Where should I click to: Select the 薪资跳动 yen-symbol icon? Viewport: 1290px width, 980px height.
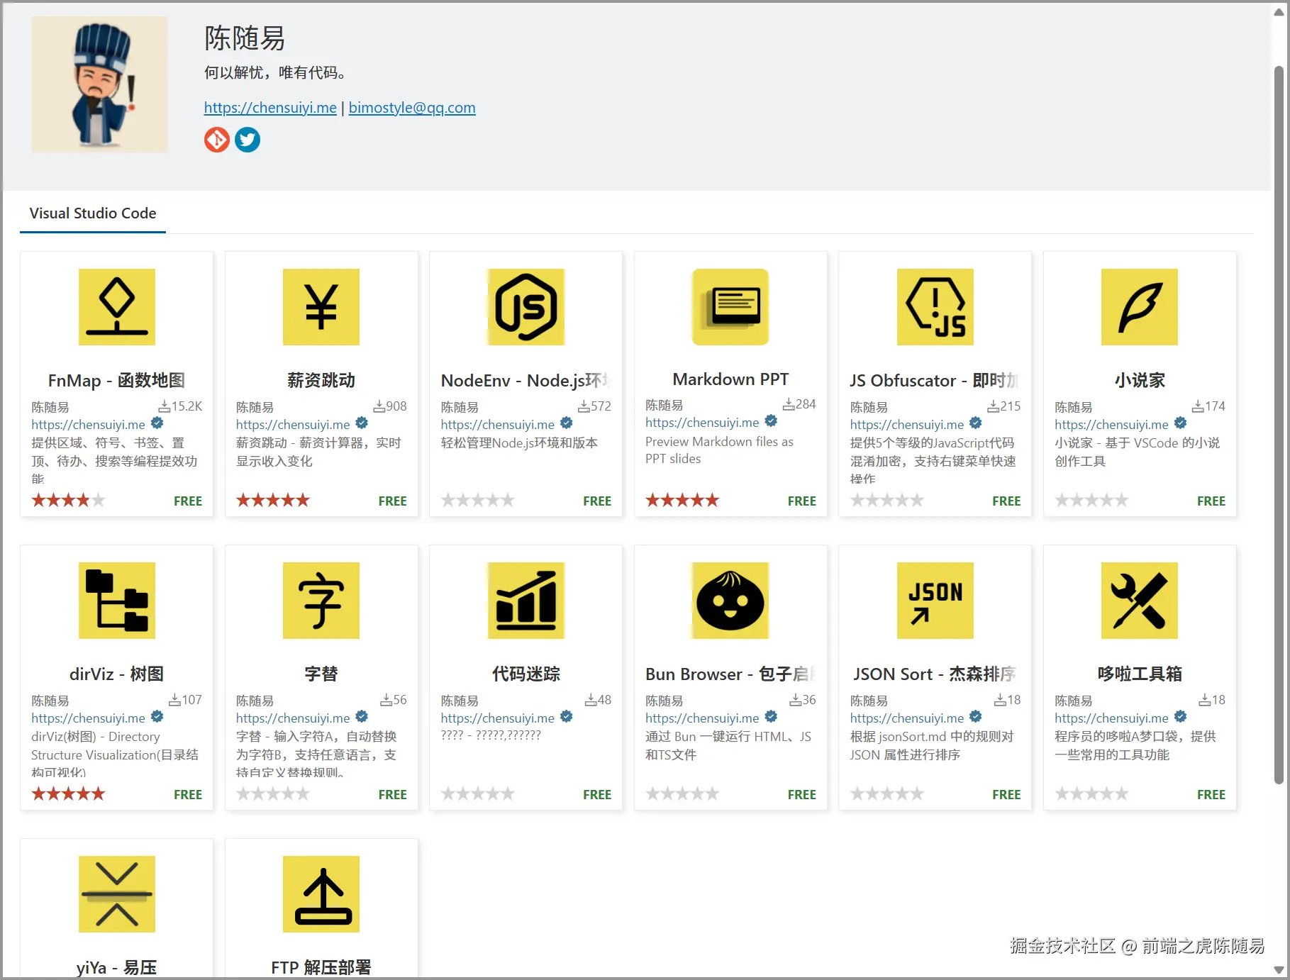point(321,307)
